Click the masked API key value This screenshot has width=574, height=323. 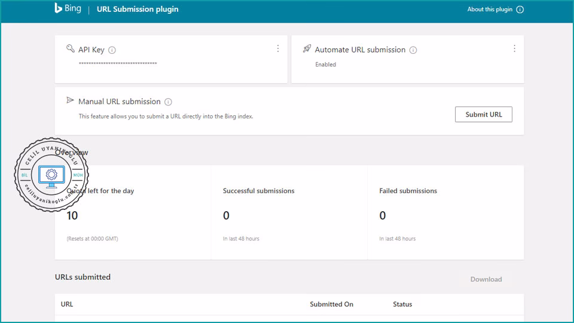(118, 64)
